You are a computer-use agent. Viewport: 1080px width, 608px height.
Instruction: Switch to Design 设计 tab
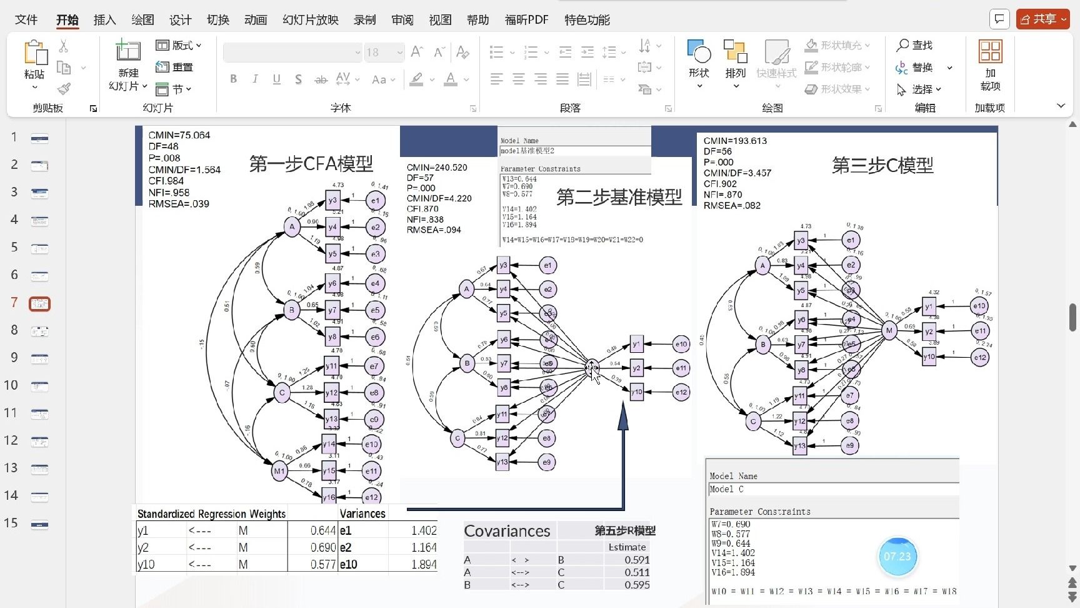tap(180, 19)
